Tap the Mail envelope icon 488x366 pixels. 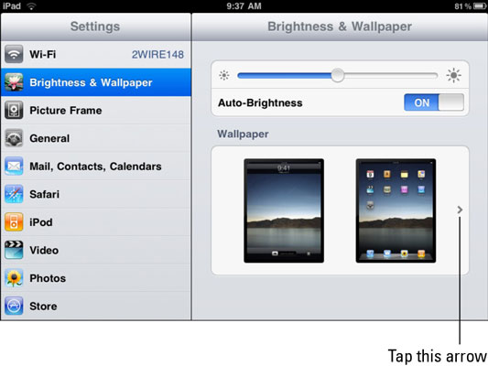pos(14,166)
